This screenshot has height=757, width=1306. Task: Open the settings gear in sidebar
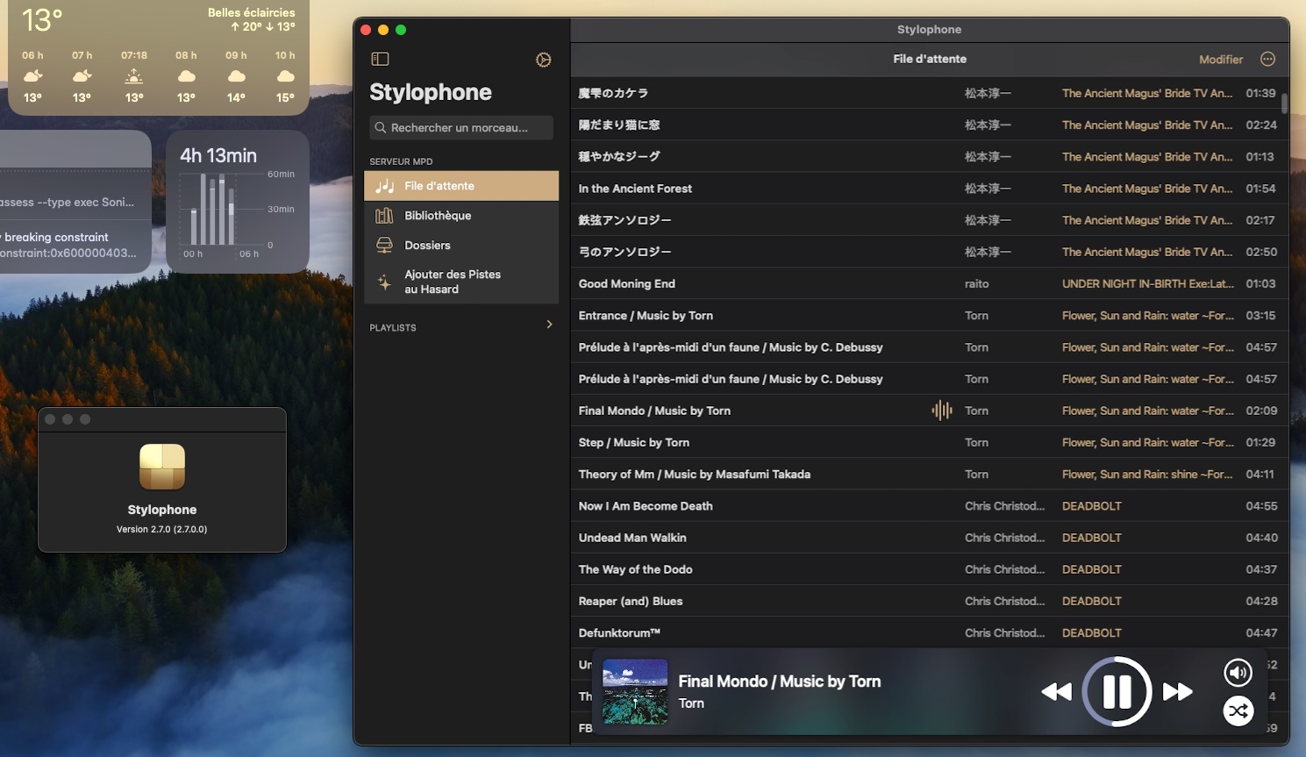pyautogui.click(x=544, y=60)
